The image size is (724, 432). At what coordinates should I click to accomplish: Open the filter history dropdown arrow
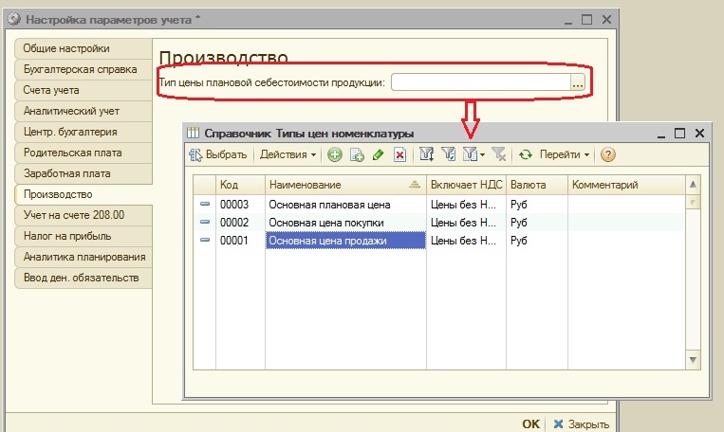pyautogui.click(x=483, y=155)
